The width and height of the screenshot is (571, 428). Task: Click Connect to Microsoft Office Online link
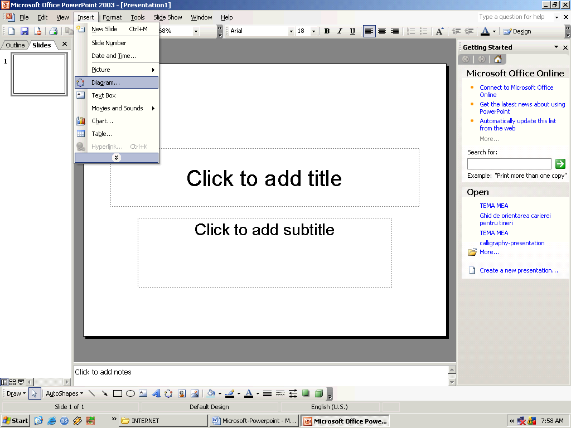pyautogui.click(x=516, y=91)
